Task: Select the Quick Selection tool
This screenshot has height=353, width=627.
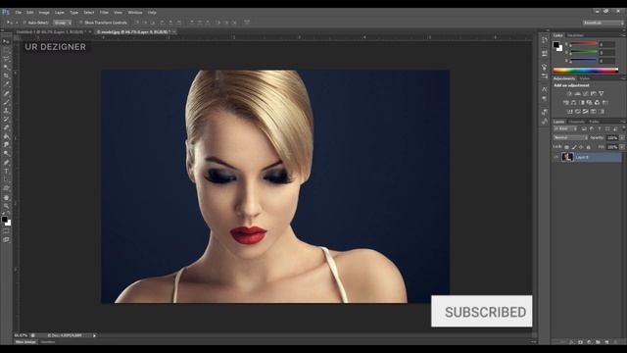Action: tap(6, 68)
